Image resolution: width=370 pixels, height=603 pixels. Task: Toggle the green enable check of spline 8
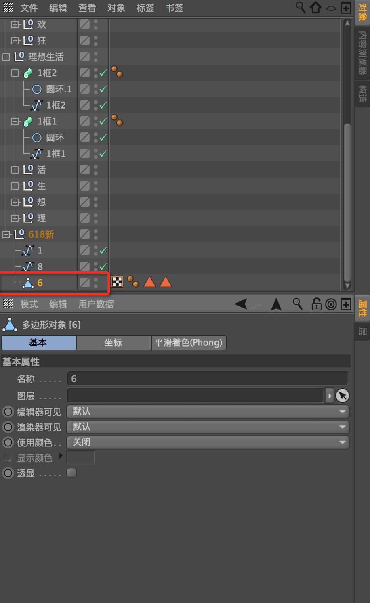[x=103, y=267]
